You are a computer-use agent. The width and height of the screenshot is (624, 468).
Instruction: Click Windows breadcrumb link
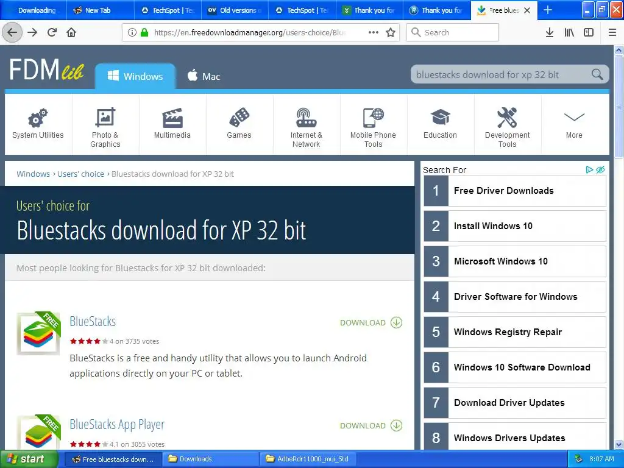33,174
